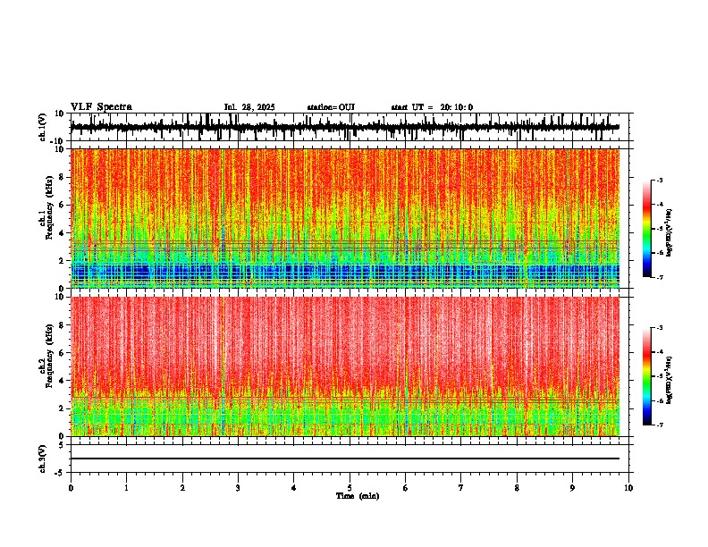Click the 'Time (min)' axis label

[x=358, y=496]
